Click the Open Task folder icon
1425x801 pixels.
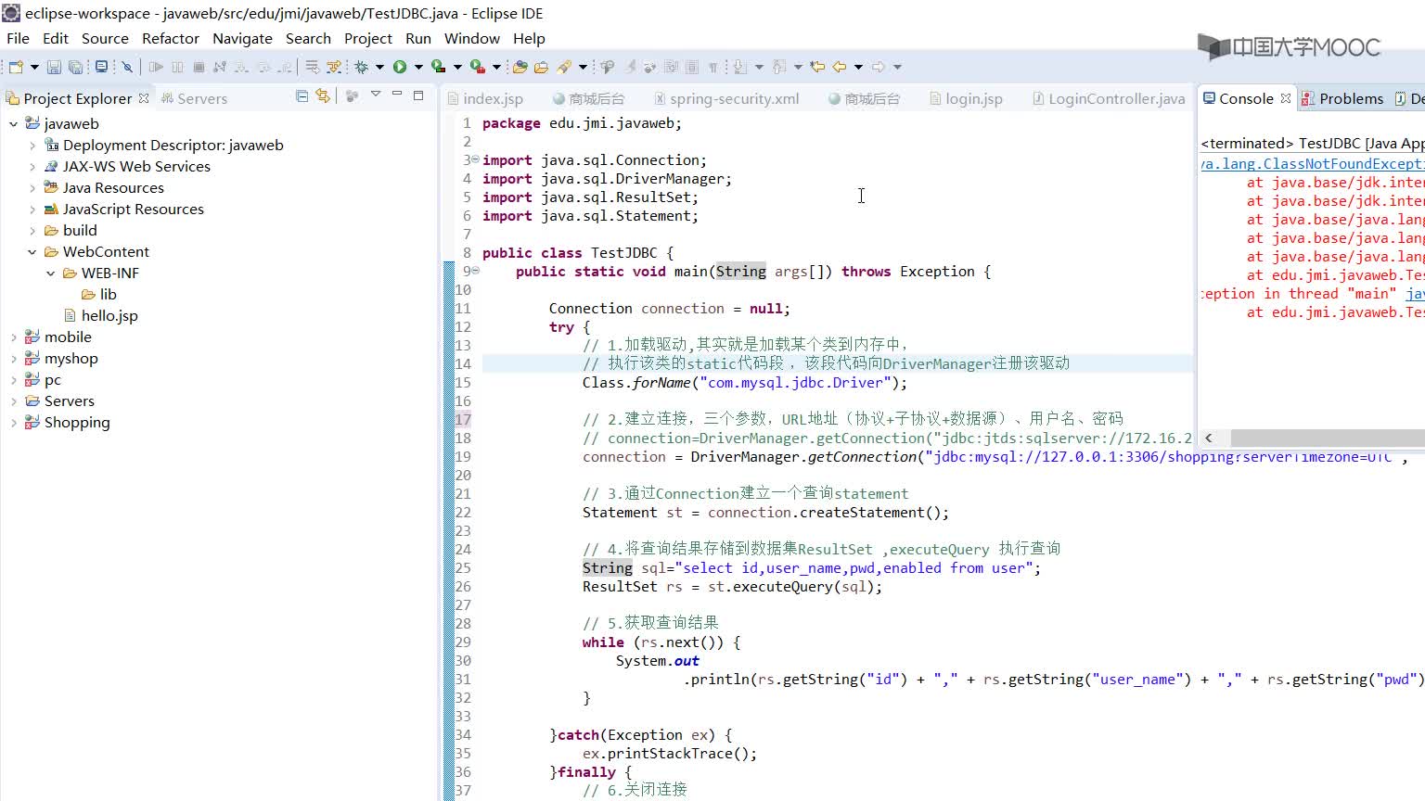pos(541,67)
